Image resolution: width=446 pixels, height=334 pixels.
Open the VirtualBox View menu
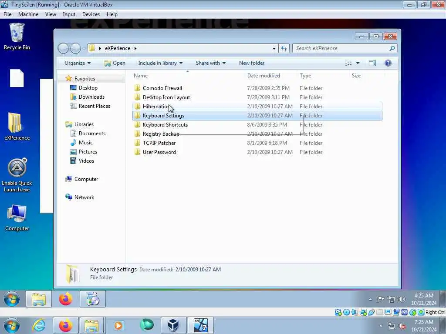click(51, 14)
